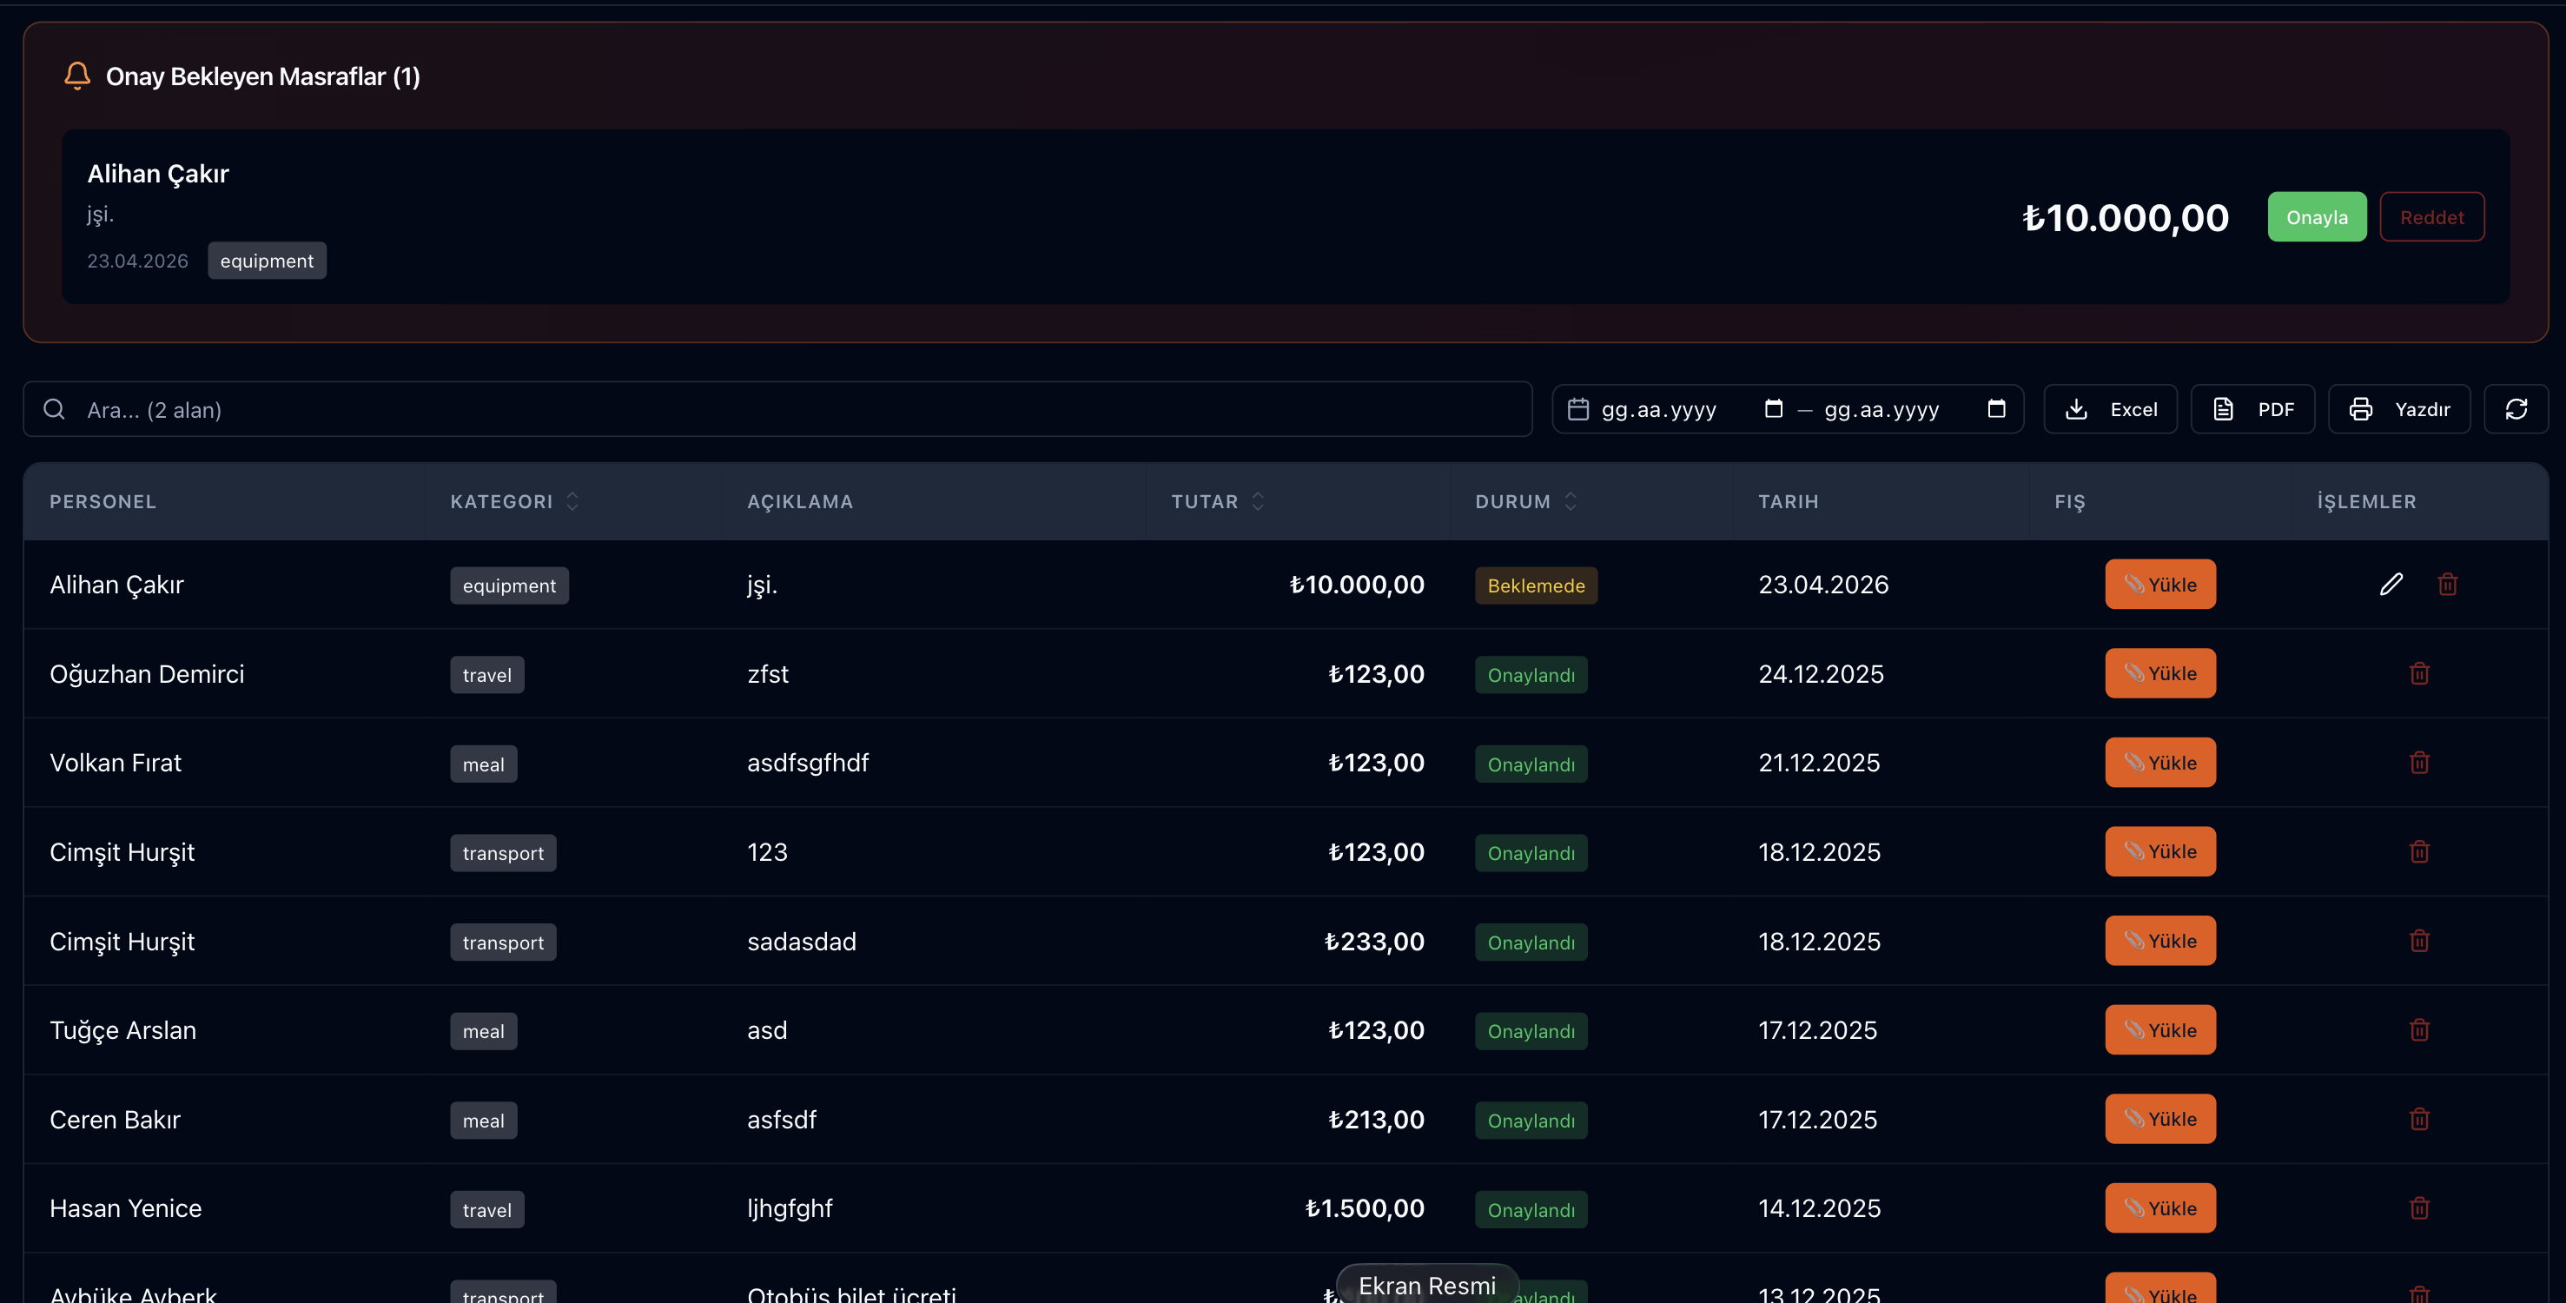Edit Alihan Çakır's expense with pencil icon
Image resolution: width=2566 pixels, height=1303 pixels.
[x=2391, y=585]
